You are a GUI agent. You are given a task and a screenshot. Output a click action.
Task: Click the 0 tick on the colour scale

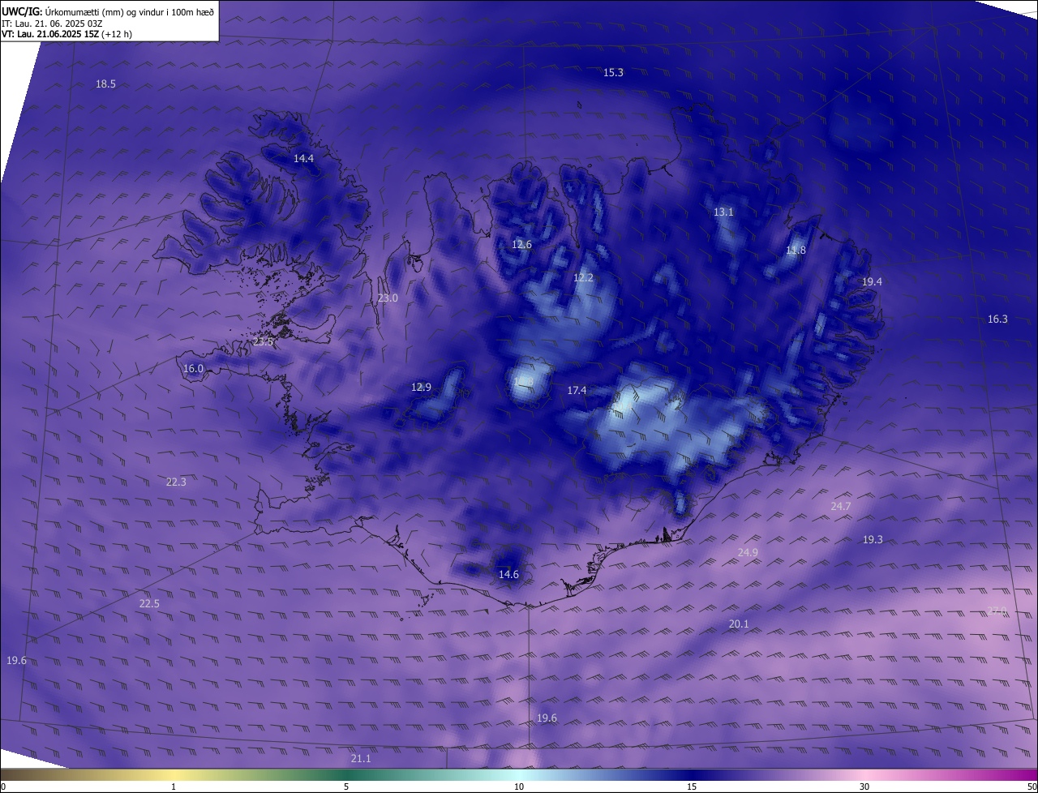point(3,787)
